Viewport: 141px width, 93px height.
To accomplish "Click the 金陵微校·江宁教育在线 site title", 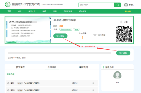I will click(26, 4).
